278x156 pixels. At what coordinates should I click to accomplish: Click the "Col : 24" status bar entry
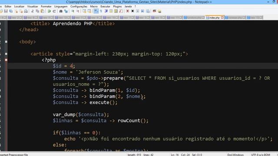[x=185, y=155]
